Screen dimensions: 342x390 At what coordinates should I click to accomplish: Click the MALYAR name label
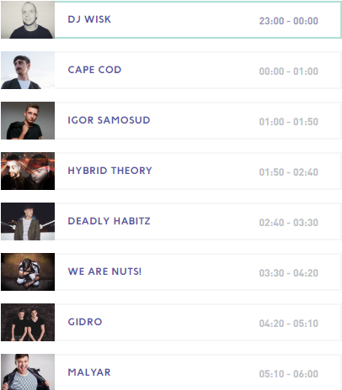click(89, 372)
